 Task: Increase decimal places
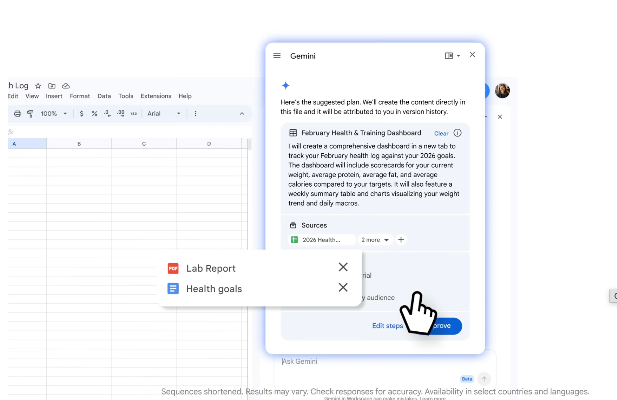click(x=121, y=114)
